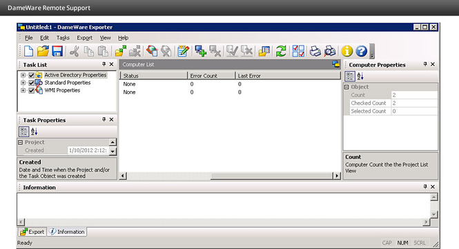Viewport: 459px width, 249px height.
Task: Click the Paste clipboard icon
Action: [x=103, y=51]
